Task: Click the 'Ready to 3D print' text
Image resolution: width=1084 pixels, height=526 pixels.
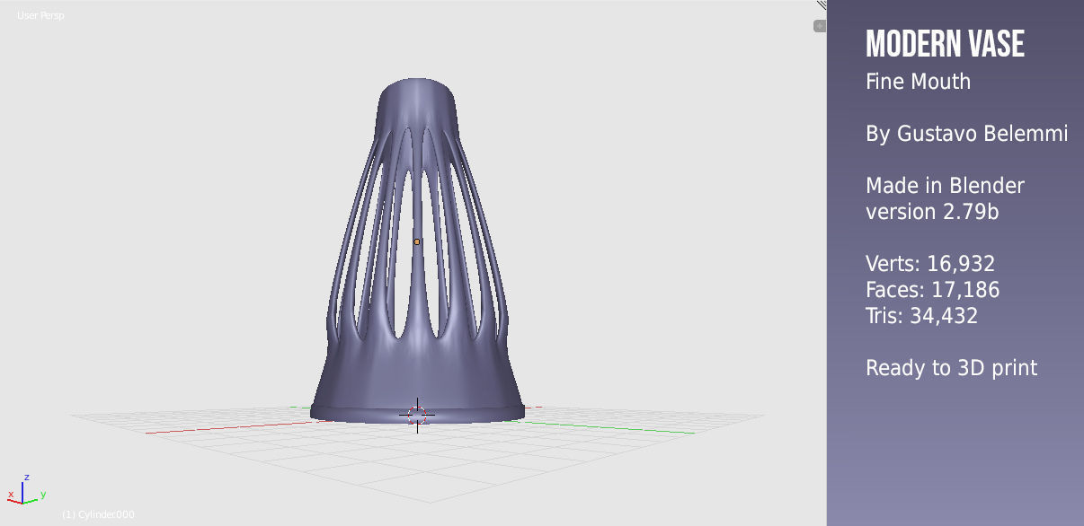Action: pos(951,368)
